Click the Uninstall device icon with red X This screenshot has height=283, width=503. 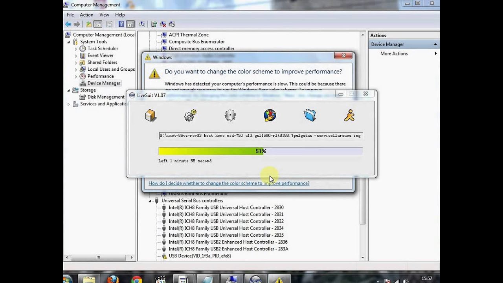click(x=163, y=24)
